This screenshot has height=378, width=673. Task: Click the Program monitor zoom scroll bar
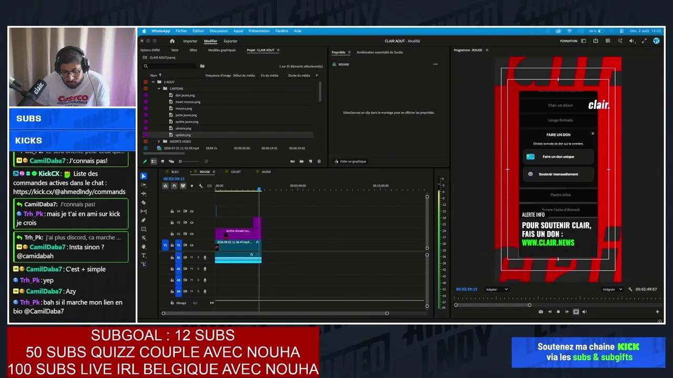pyautogui.click(x=493, y=305)
